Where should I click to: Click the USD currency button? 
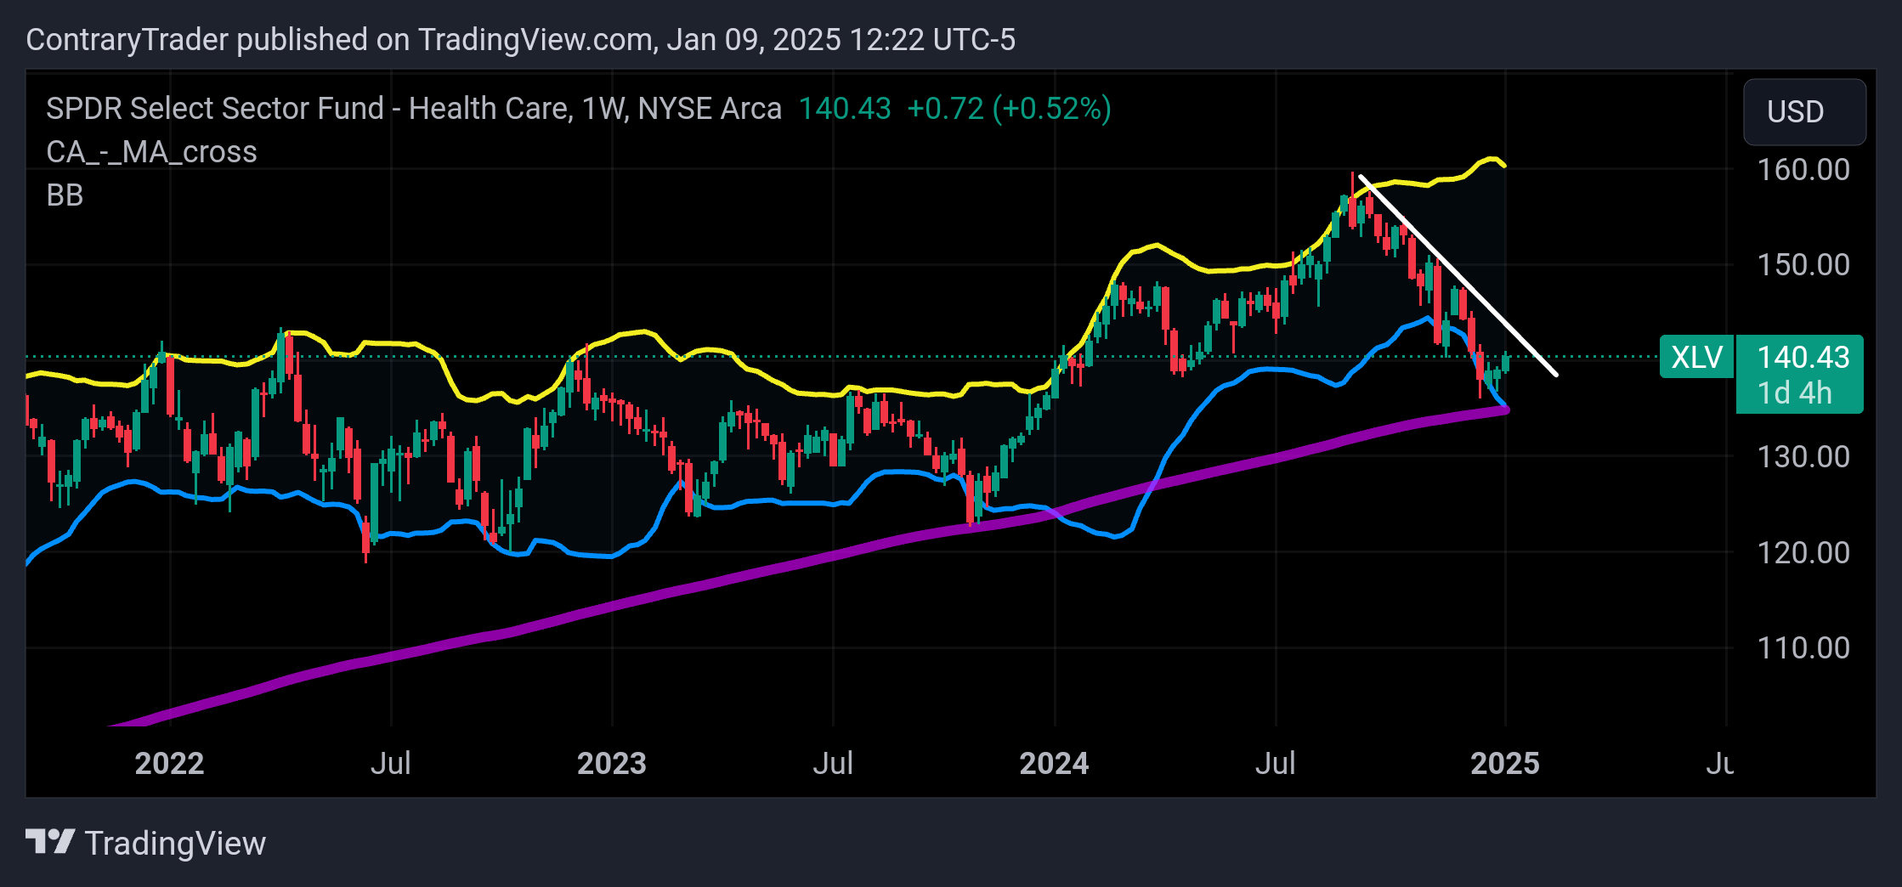pyautogui.click(x=1804, y=111)
